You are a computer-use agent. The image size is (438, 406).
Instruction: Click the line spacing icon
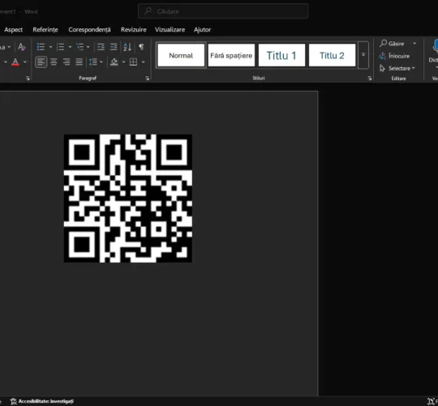[x=93, y=62]
